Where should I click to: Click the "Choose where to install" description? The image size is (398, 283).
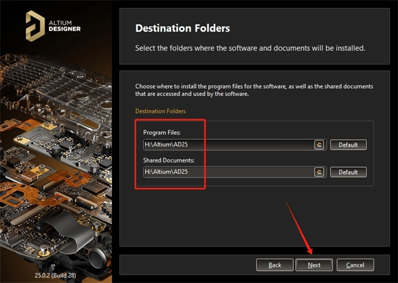click(255, 90)
